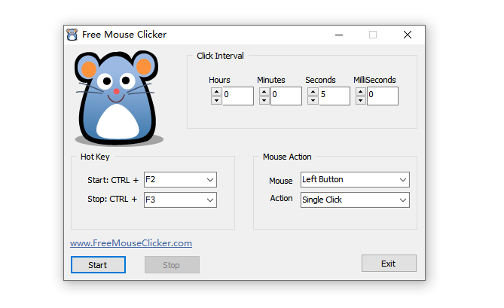504x308 pixels.
Task: Focus the MilliSeconds input field
Action: click(383, 96)
